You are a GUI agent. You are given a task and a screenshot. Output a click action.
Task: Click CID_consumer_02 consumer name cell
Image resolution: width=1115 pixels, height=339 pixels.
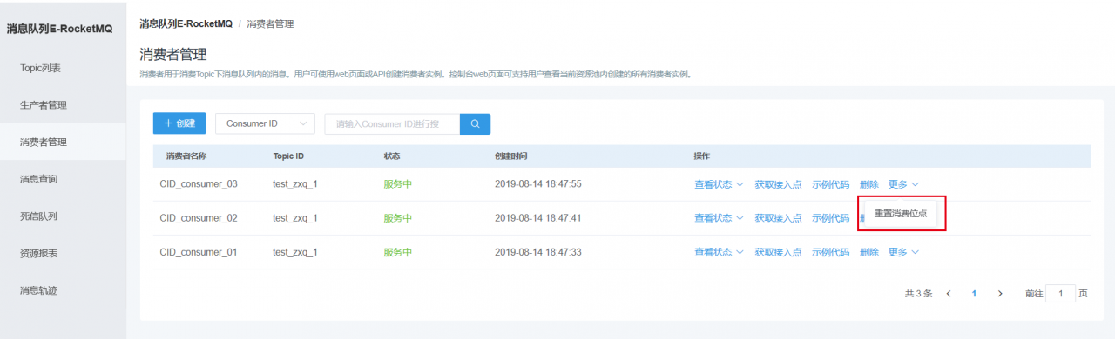[x=199, y=218]
